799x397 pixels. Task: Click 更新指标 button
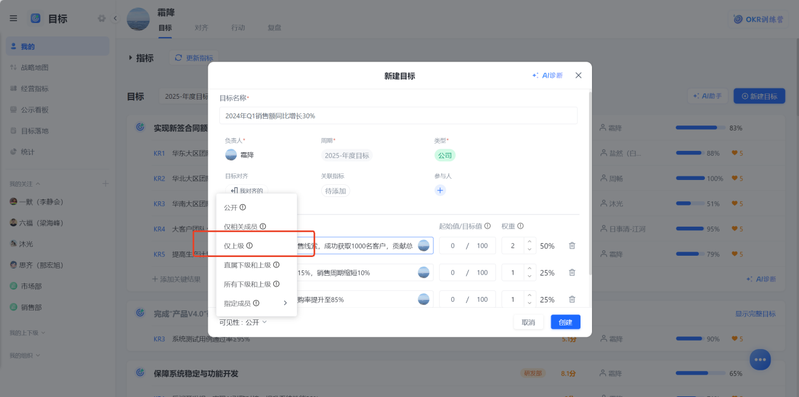coord(194,58)
